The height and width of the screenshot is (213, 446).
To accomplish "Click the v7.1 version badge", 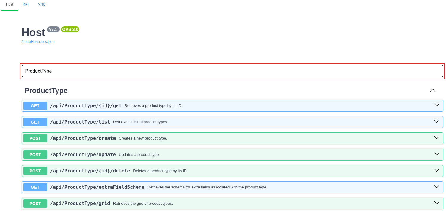I will click(53, 29).
